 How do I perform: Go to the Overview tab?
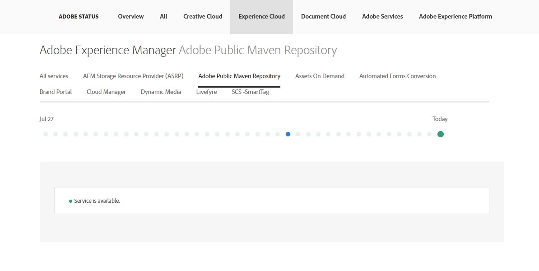pos(130,17)
